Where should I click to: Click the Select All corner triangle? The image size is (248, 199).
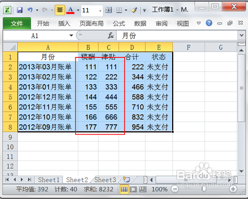(10, 47)
